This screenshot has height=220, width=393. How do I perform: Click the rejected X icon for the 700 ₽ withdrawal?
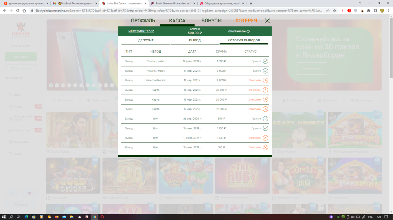pyautogui.click(x=265, y=147)
